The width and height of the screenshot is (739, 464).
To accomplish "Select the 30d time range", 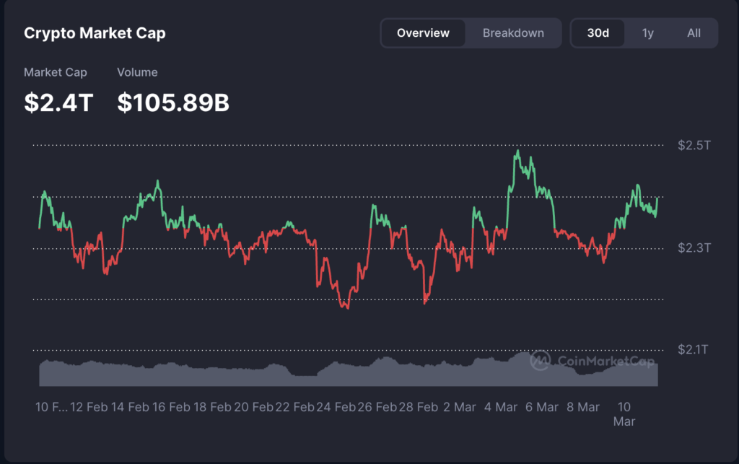I will coord(598,33).
